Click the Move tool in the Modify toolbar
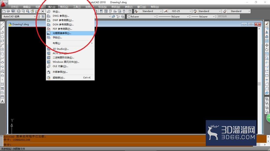This screenshot has height=151, width=270. pyautogui.click(x=267, y=45)
